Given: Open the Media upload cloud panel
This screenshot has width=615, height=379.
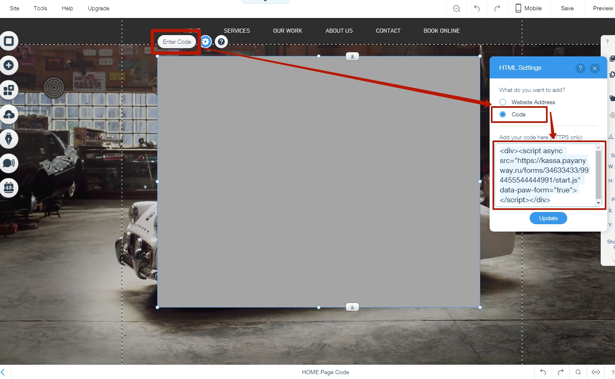Looking at the screenshot, I should [x=9, y=114].
